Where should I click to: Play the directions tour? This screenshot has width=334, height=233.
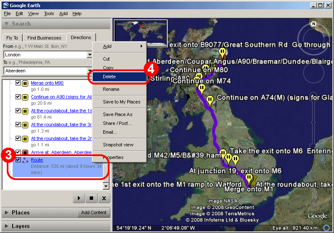tap(79, 198)
